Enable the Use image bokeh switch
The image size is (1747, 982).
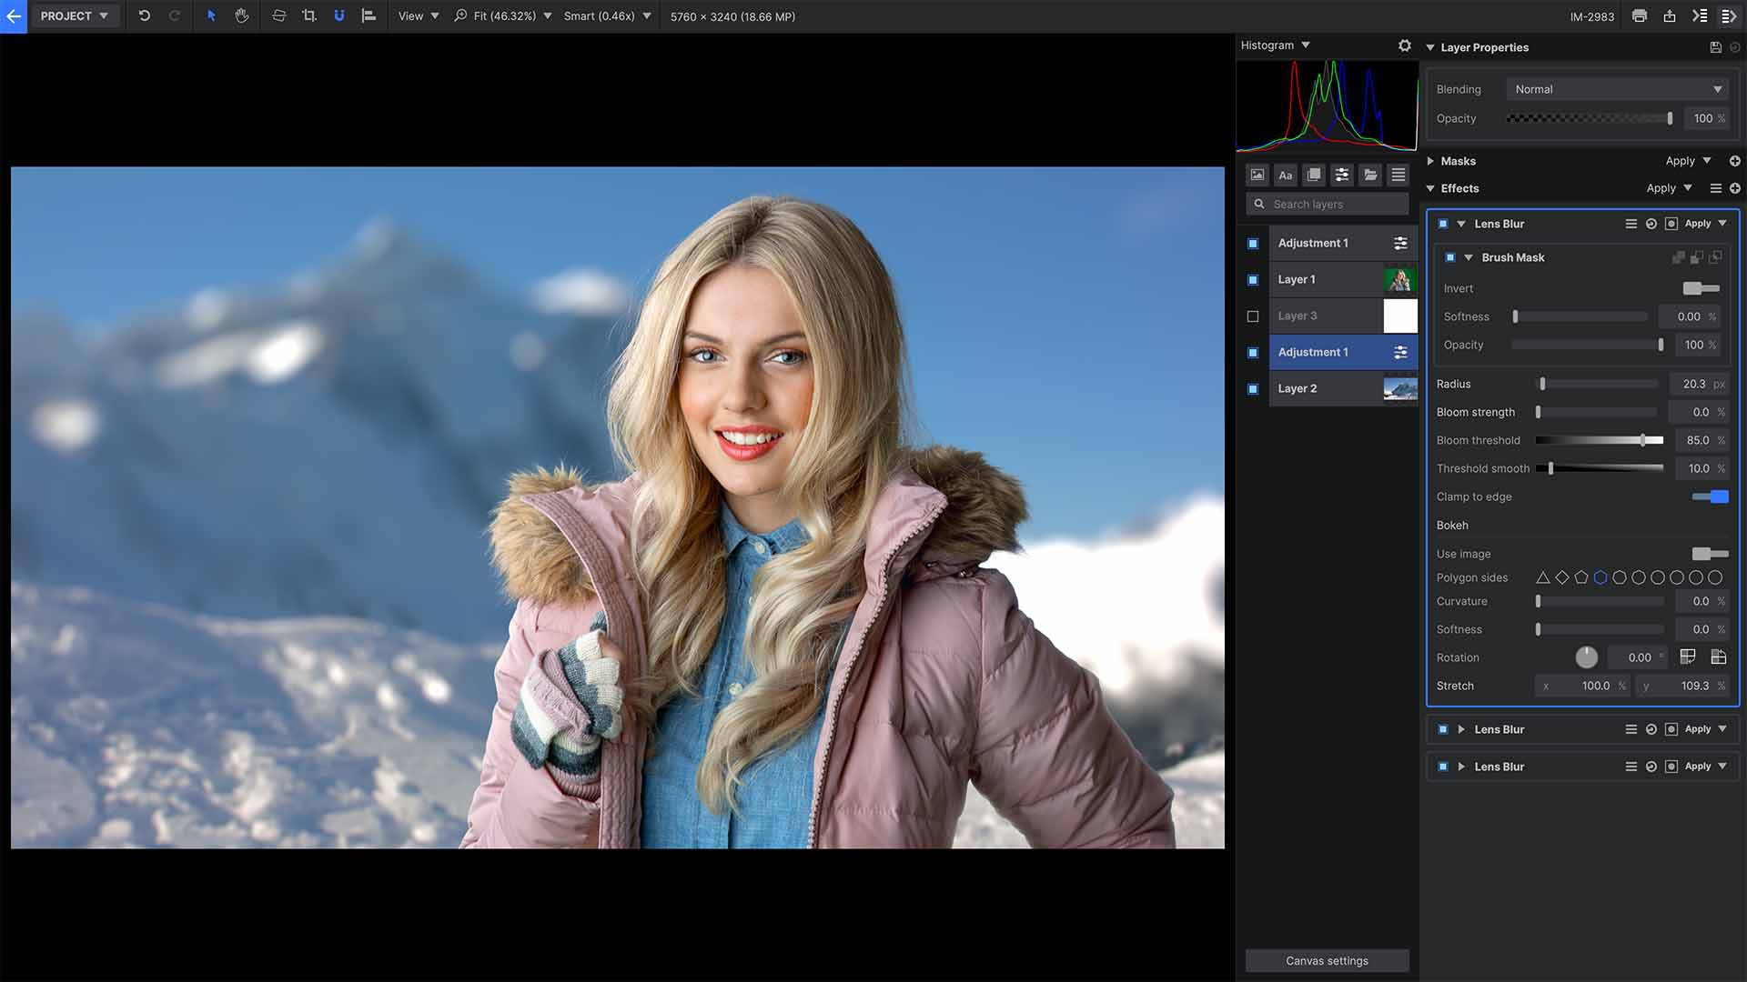[1710, 554]
